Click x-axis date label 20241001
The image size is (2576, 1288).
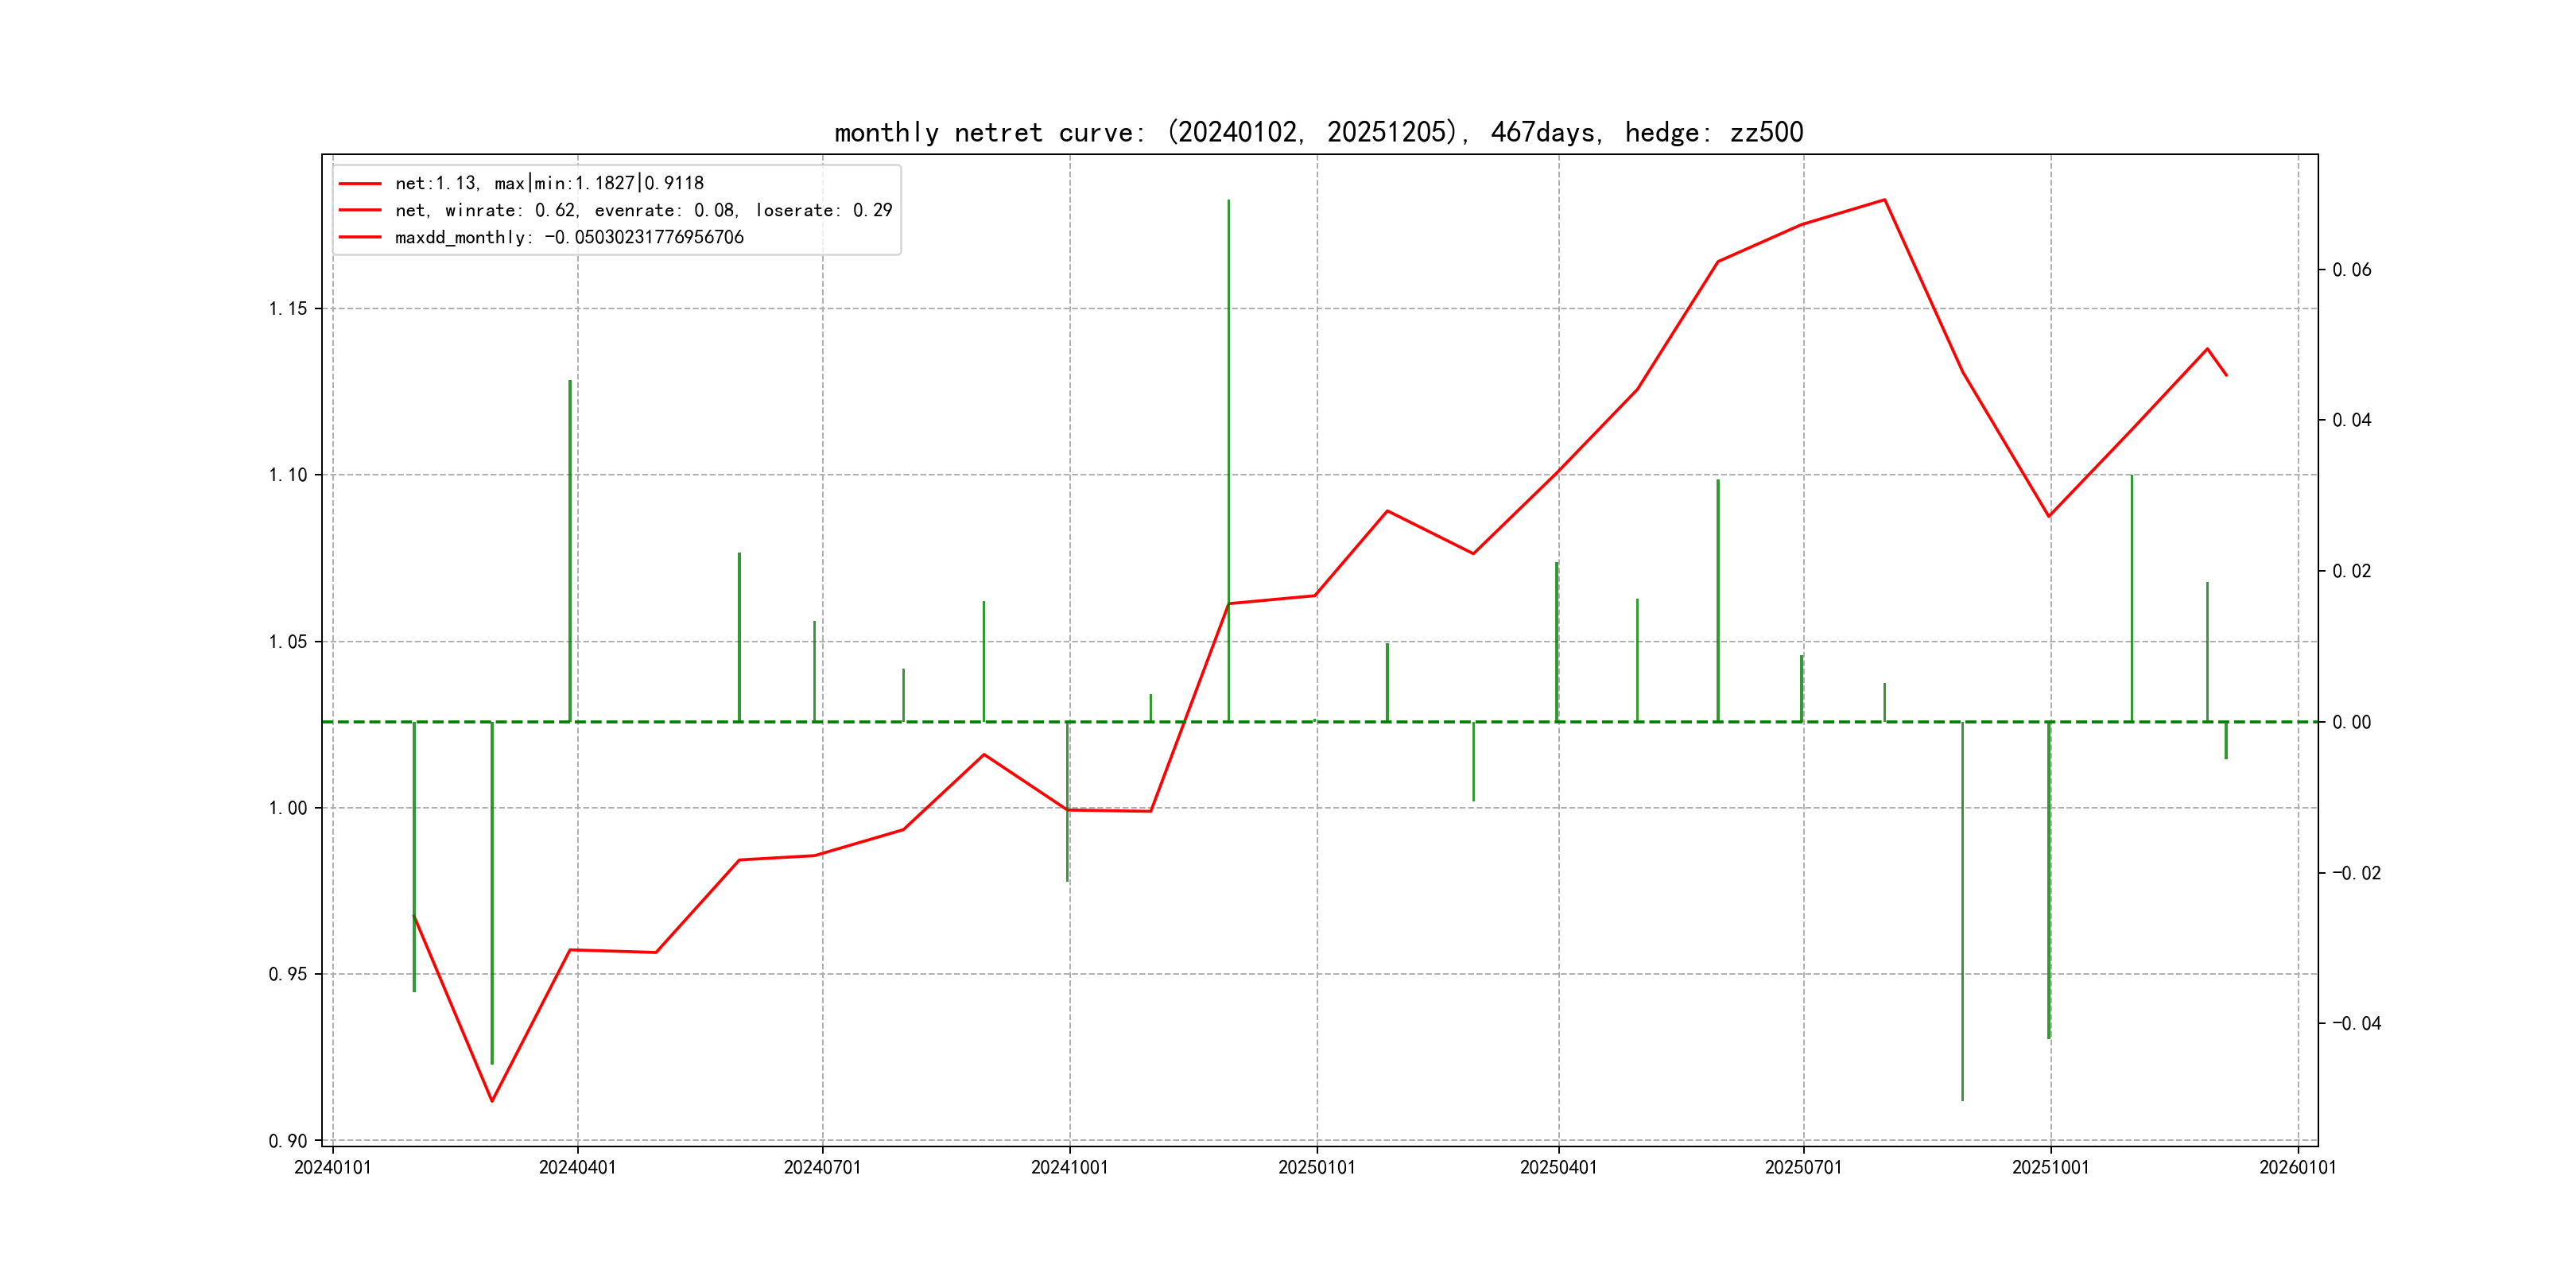1069,1167
